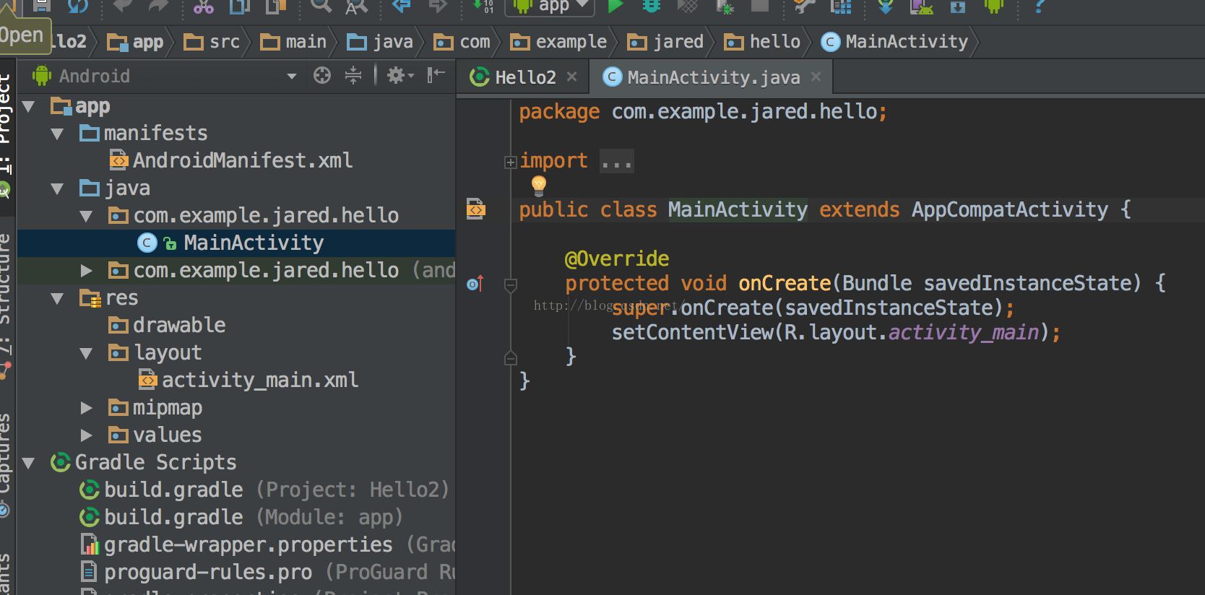Viewport: 1205px width, 595px height.
Task: Click the Make Project icon with binary digits
Action: click(483, 6)
